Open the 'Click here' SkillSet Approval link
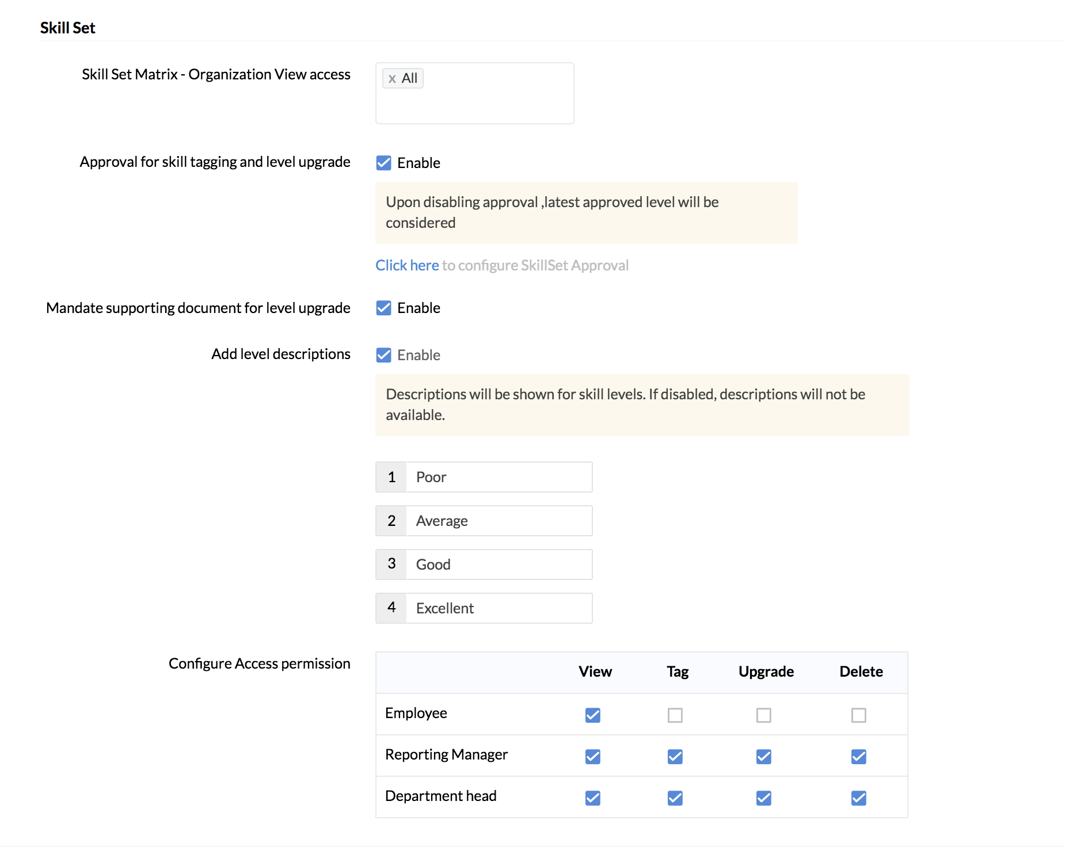The height and width of the screenshot is (847, 1065). pyautogui.click(x=407, y=265)
